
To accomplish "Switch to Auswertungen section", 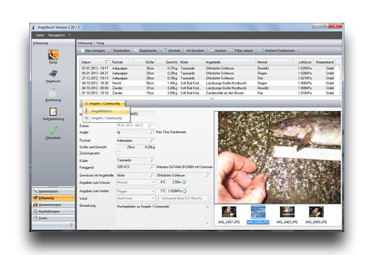I will [53, 205].
